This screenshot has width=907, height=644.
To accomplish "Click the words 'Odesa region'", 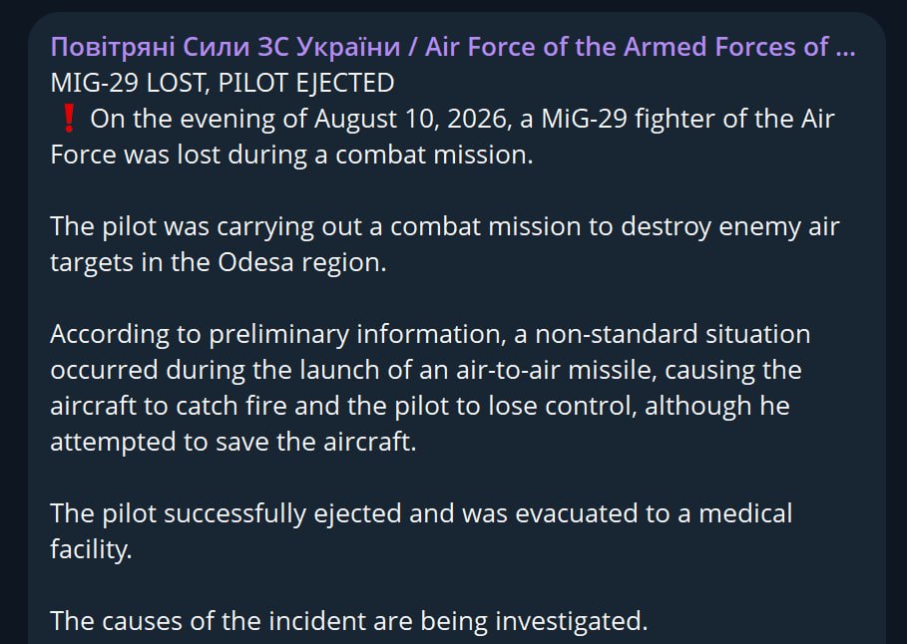I will tap(302, 262).
